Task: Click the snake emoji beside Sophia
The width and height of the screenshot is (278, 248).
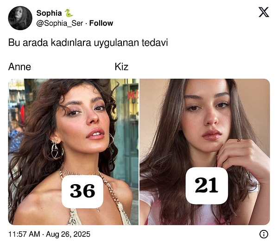Action: point(69,13)
